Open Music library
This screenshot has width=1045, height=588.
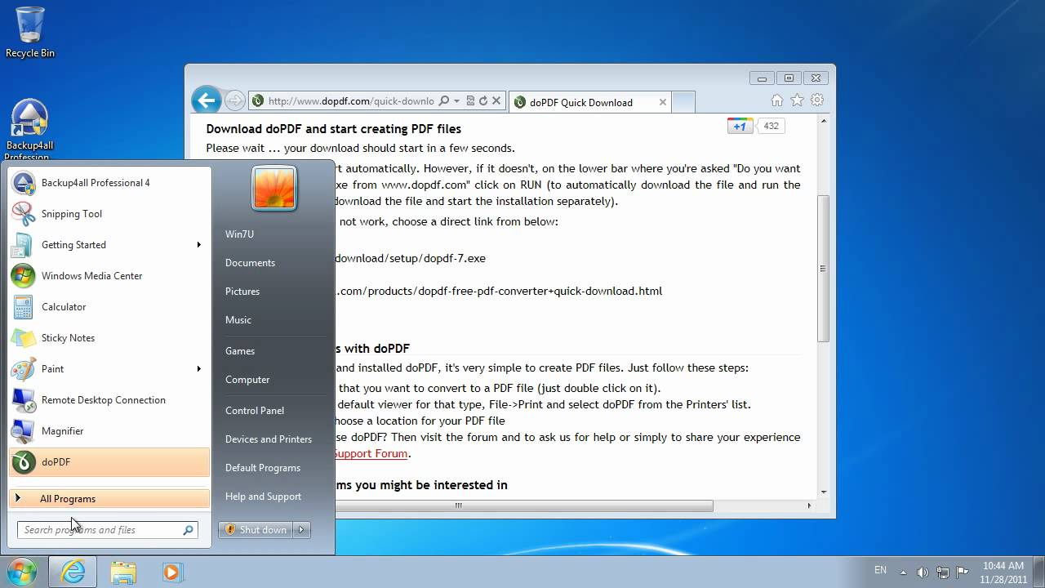click(x=238, y=320)
